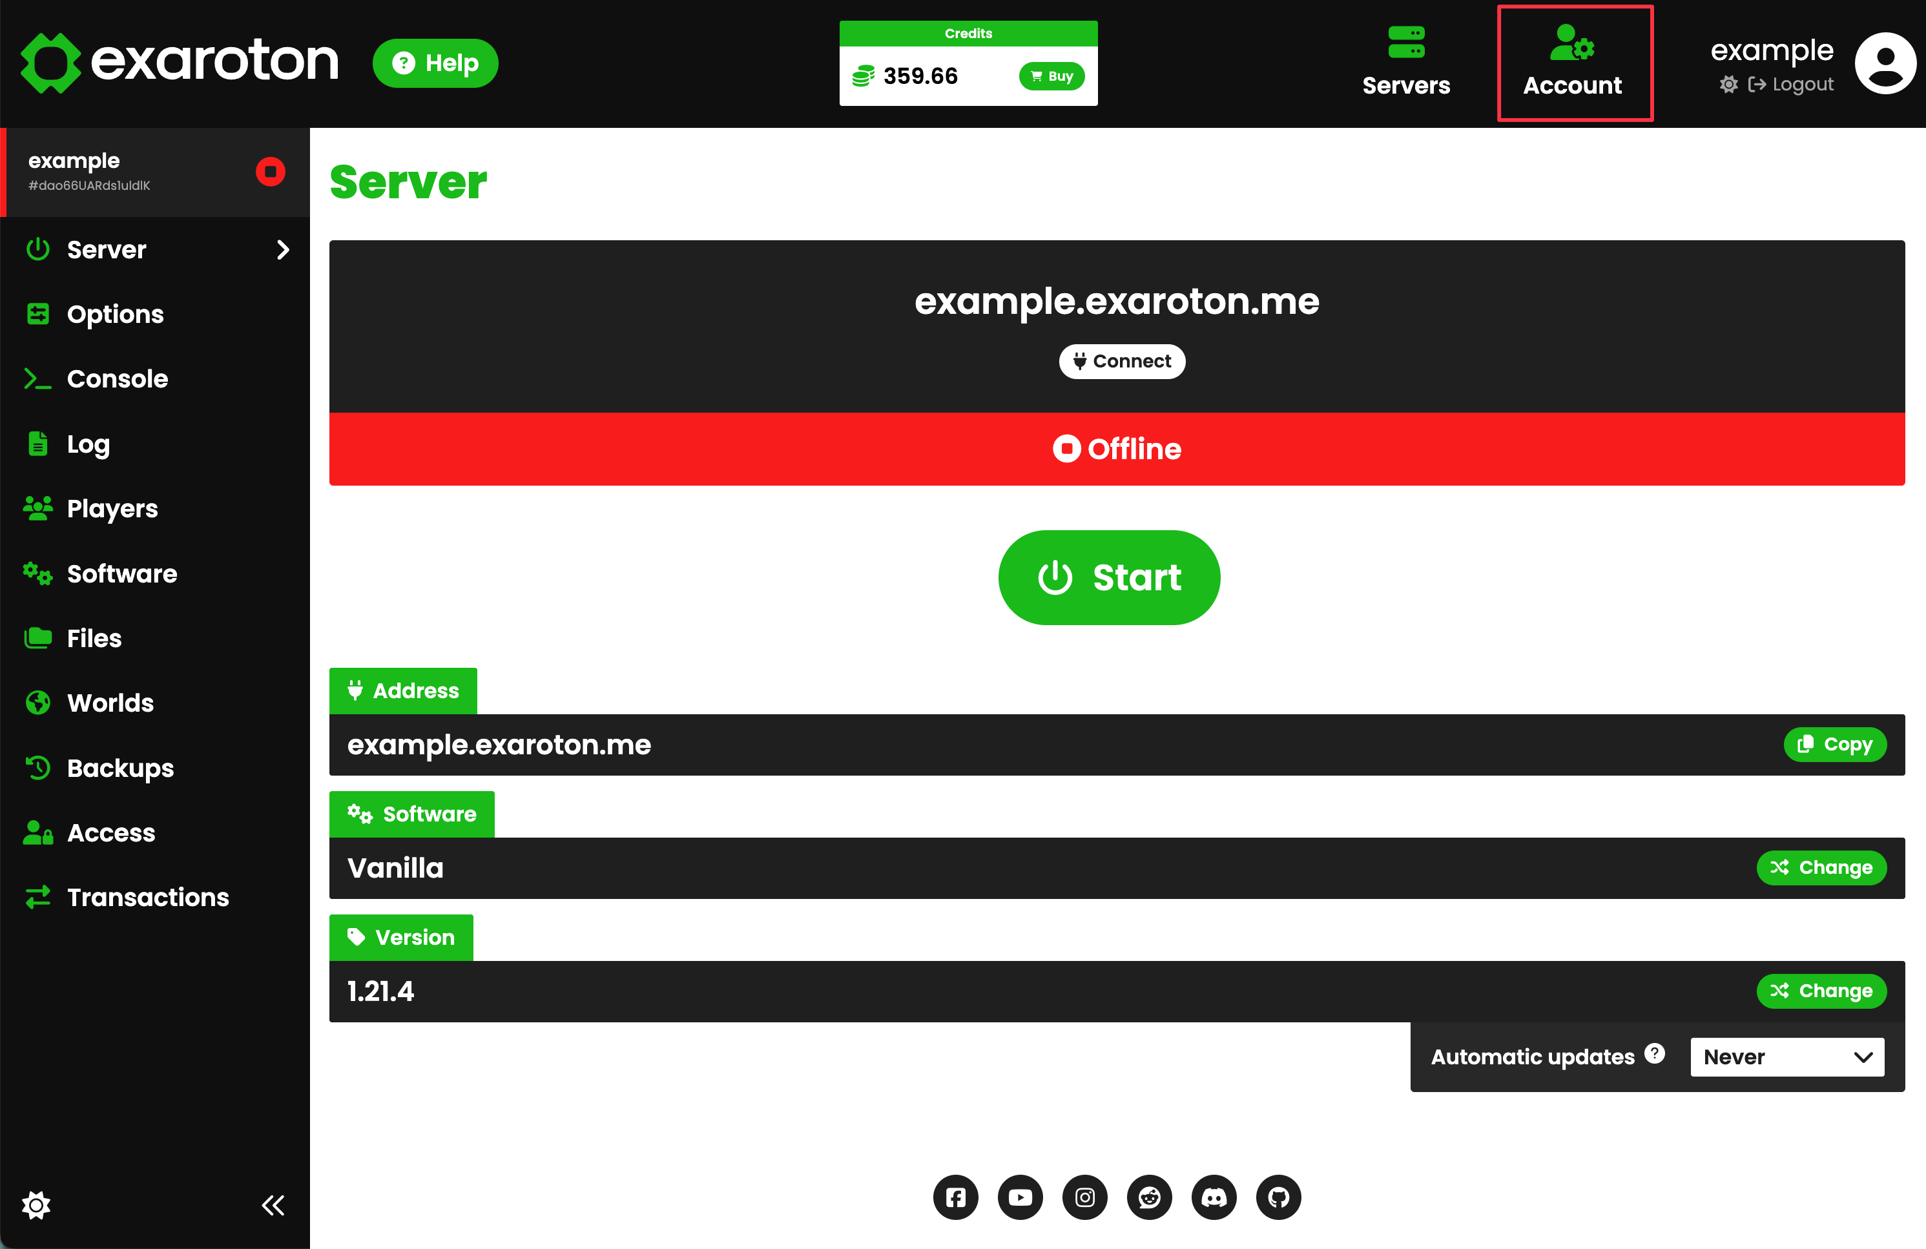Buy more credits
The height and width of the screenshot is (1249, 1926).
1051,76
